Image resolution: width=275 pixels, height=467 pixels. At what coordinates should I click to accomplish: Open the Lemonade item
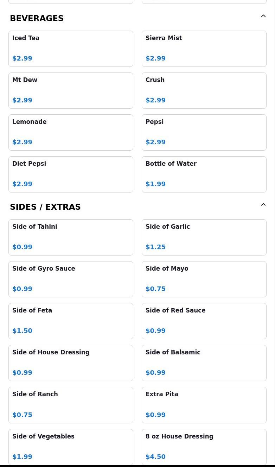(x=71, y=132)
